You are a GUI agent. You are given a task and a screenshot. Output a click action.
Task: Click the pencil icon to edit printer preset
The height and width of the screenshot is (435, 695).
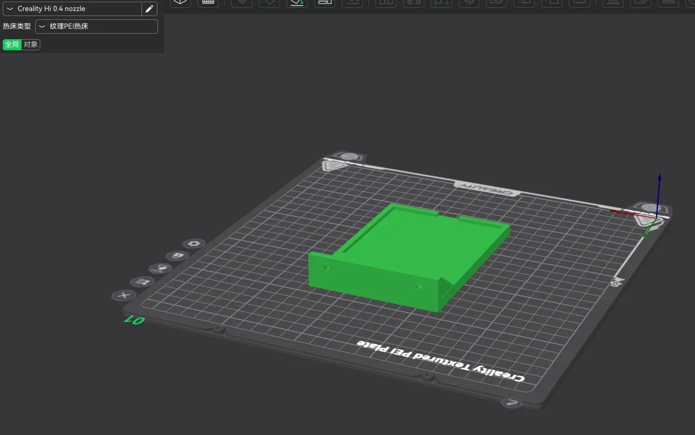(x=149, y=9)
